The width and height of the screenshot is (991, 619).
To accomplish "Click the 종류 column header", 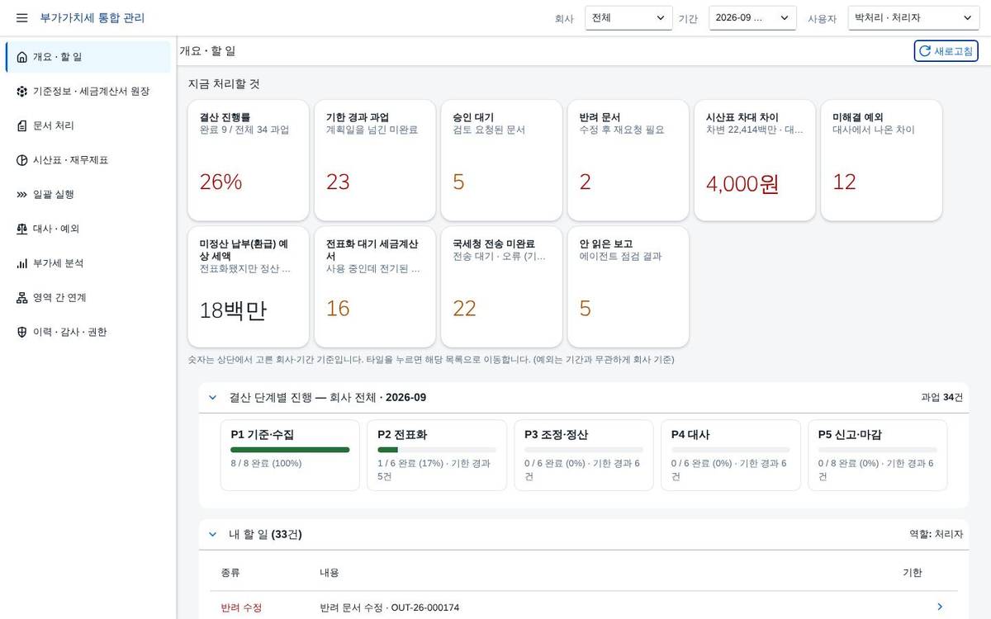I will (230, 573).
